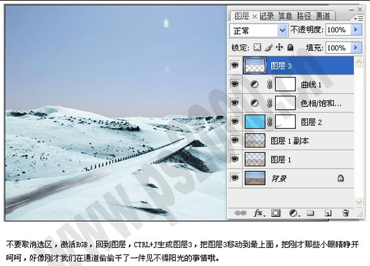Switch to the 记录 history tab
370x266 pixels.
267,16
